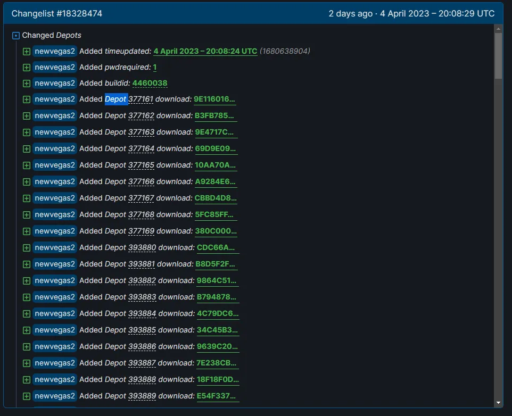Click plus icon for Depot 393883 row
512x416 pixels.
click(x=27, y=297)
